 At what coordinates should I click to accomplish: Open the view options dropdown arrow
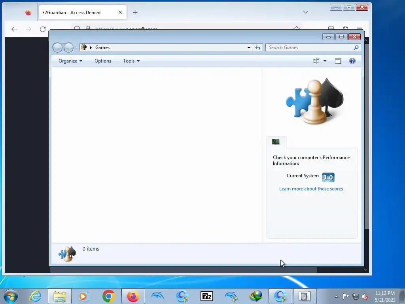[325, 61]
